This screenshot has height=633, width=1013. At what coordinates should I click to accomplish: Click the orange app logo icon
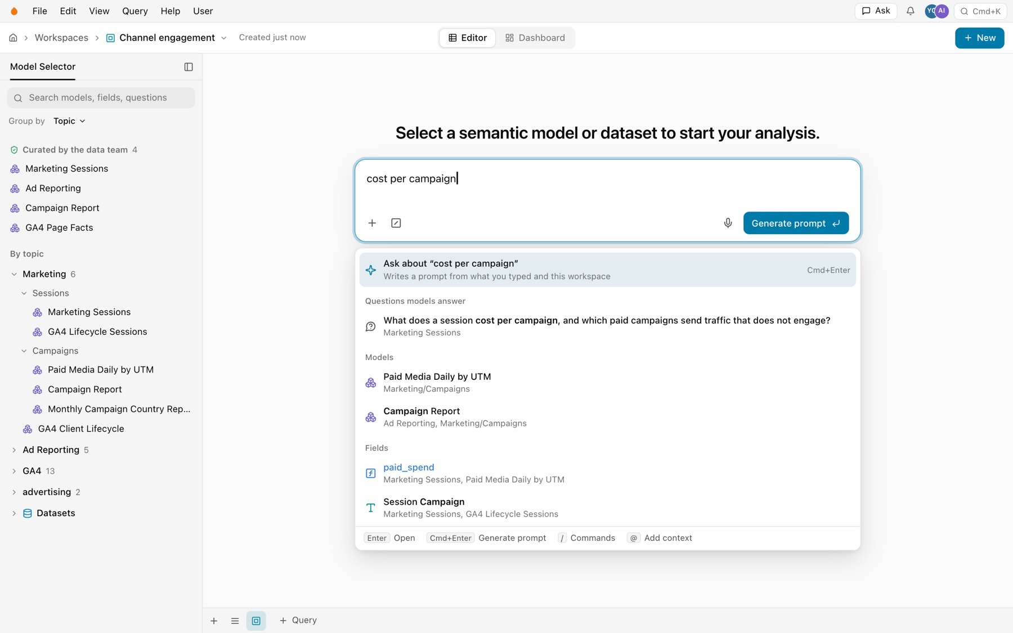tap(14, 11)
